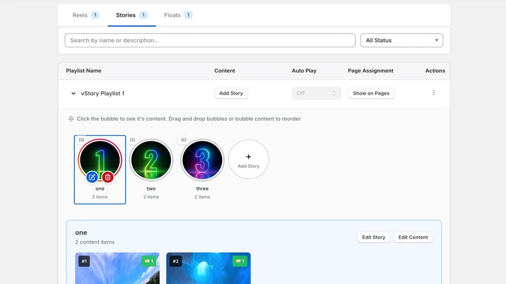Click the drag handle above bubble three
Image resolution: width=506 pixels, height=284 pixels.
183,139
